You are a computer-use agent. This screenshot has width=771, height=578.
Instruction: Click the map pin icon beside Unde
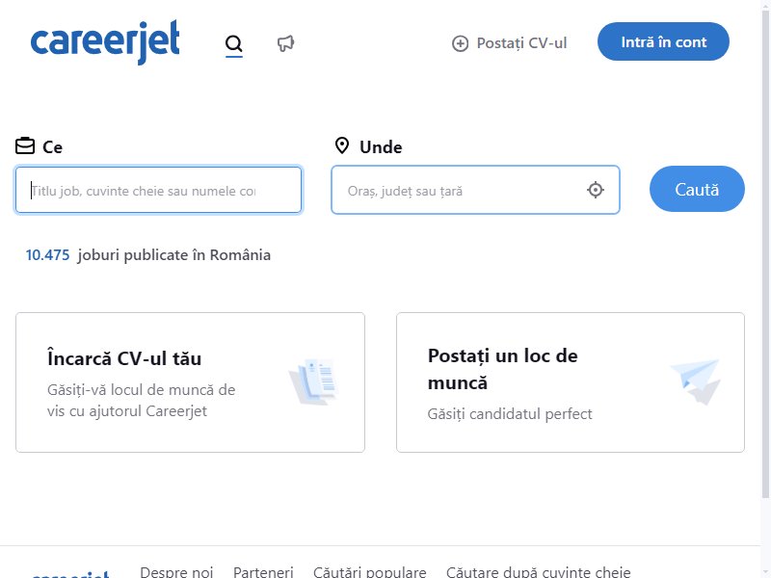coord(342,145)
